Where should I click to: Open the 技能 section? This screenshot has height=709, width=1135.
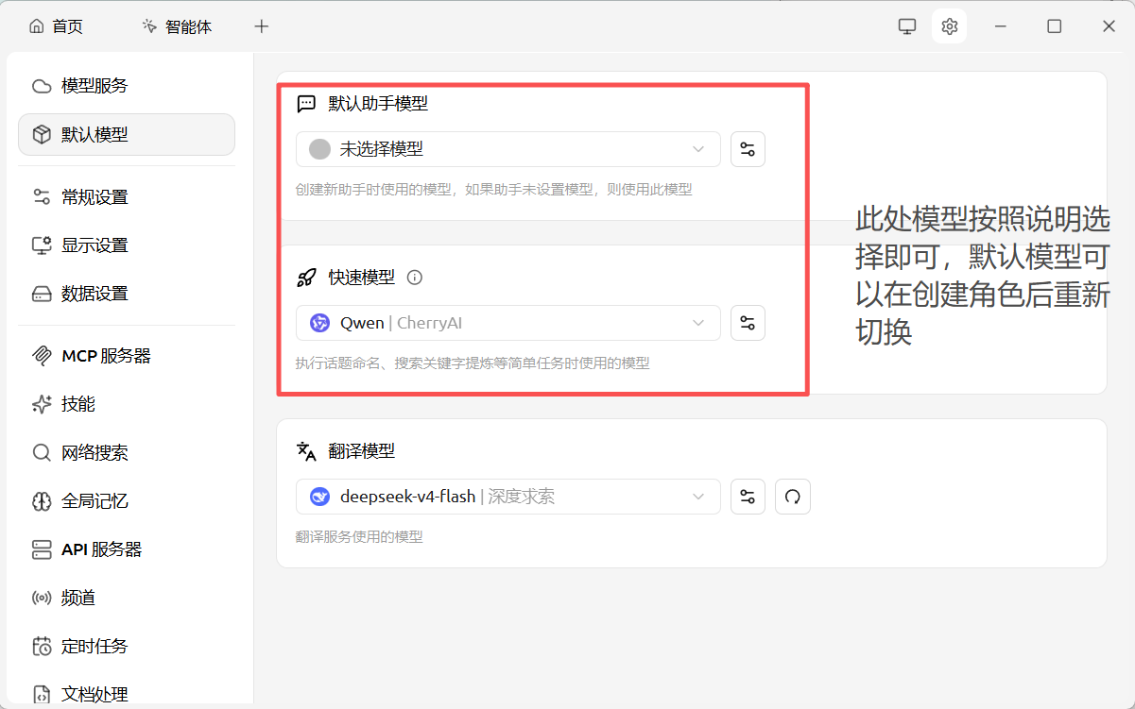[x=127, y=404]
